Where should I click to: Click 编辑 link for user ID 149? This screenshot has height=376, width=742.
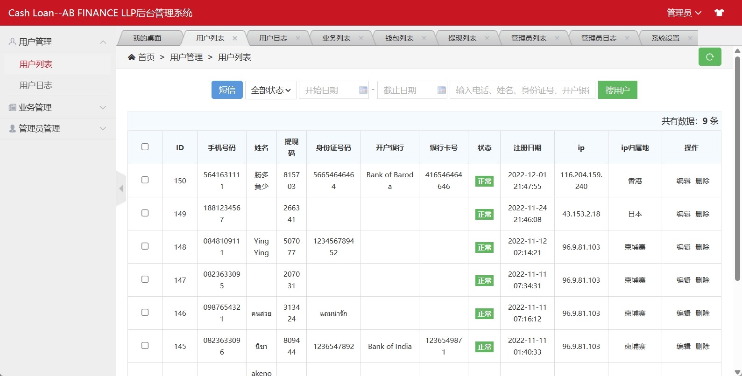pos(683,214)
